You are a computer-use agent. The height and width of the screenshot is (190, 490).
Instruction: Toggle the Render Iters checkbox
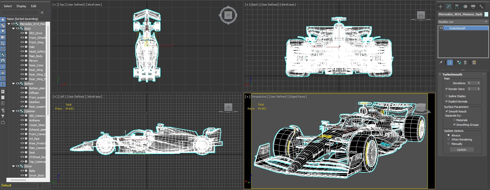pyautogui.click(x=447, y=89)
